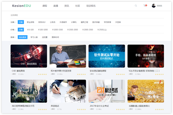Screen dimensions: 173x115
Task: Open the SQL开发必备教程-初级指南(二) title
Action: click(x=144, y=71)
